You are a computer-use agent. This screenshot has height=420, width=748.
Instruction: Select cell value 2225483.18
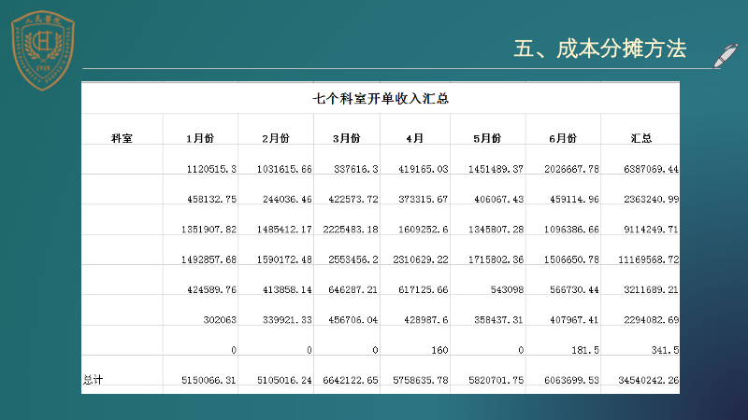(350, 230)
